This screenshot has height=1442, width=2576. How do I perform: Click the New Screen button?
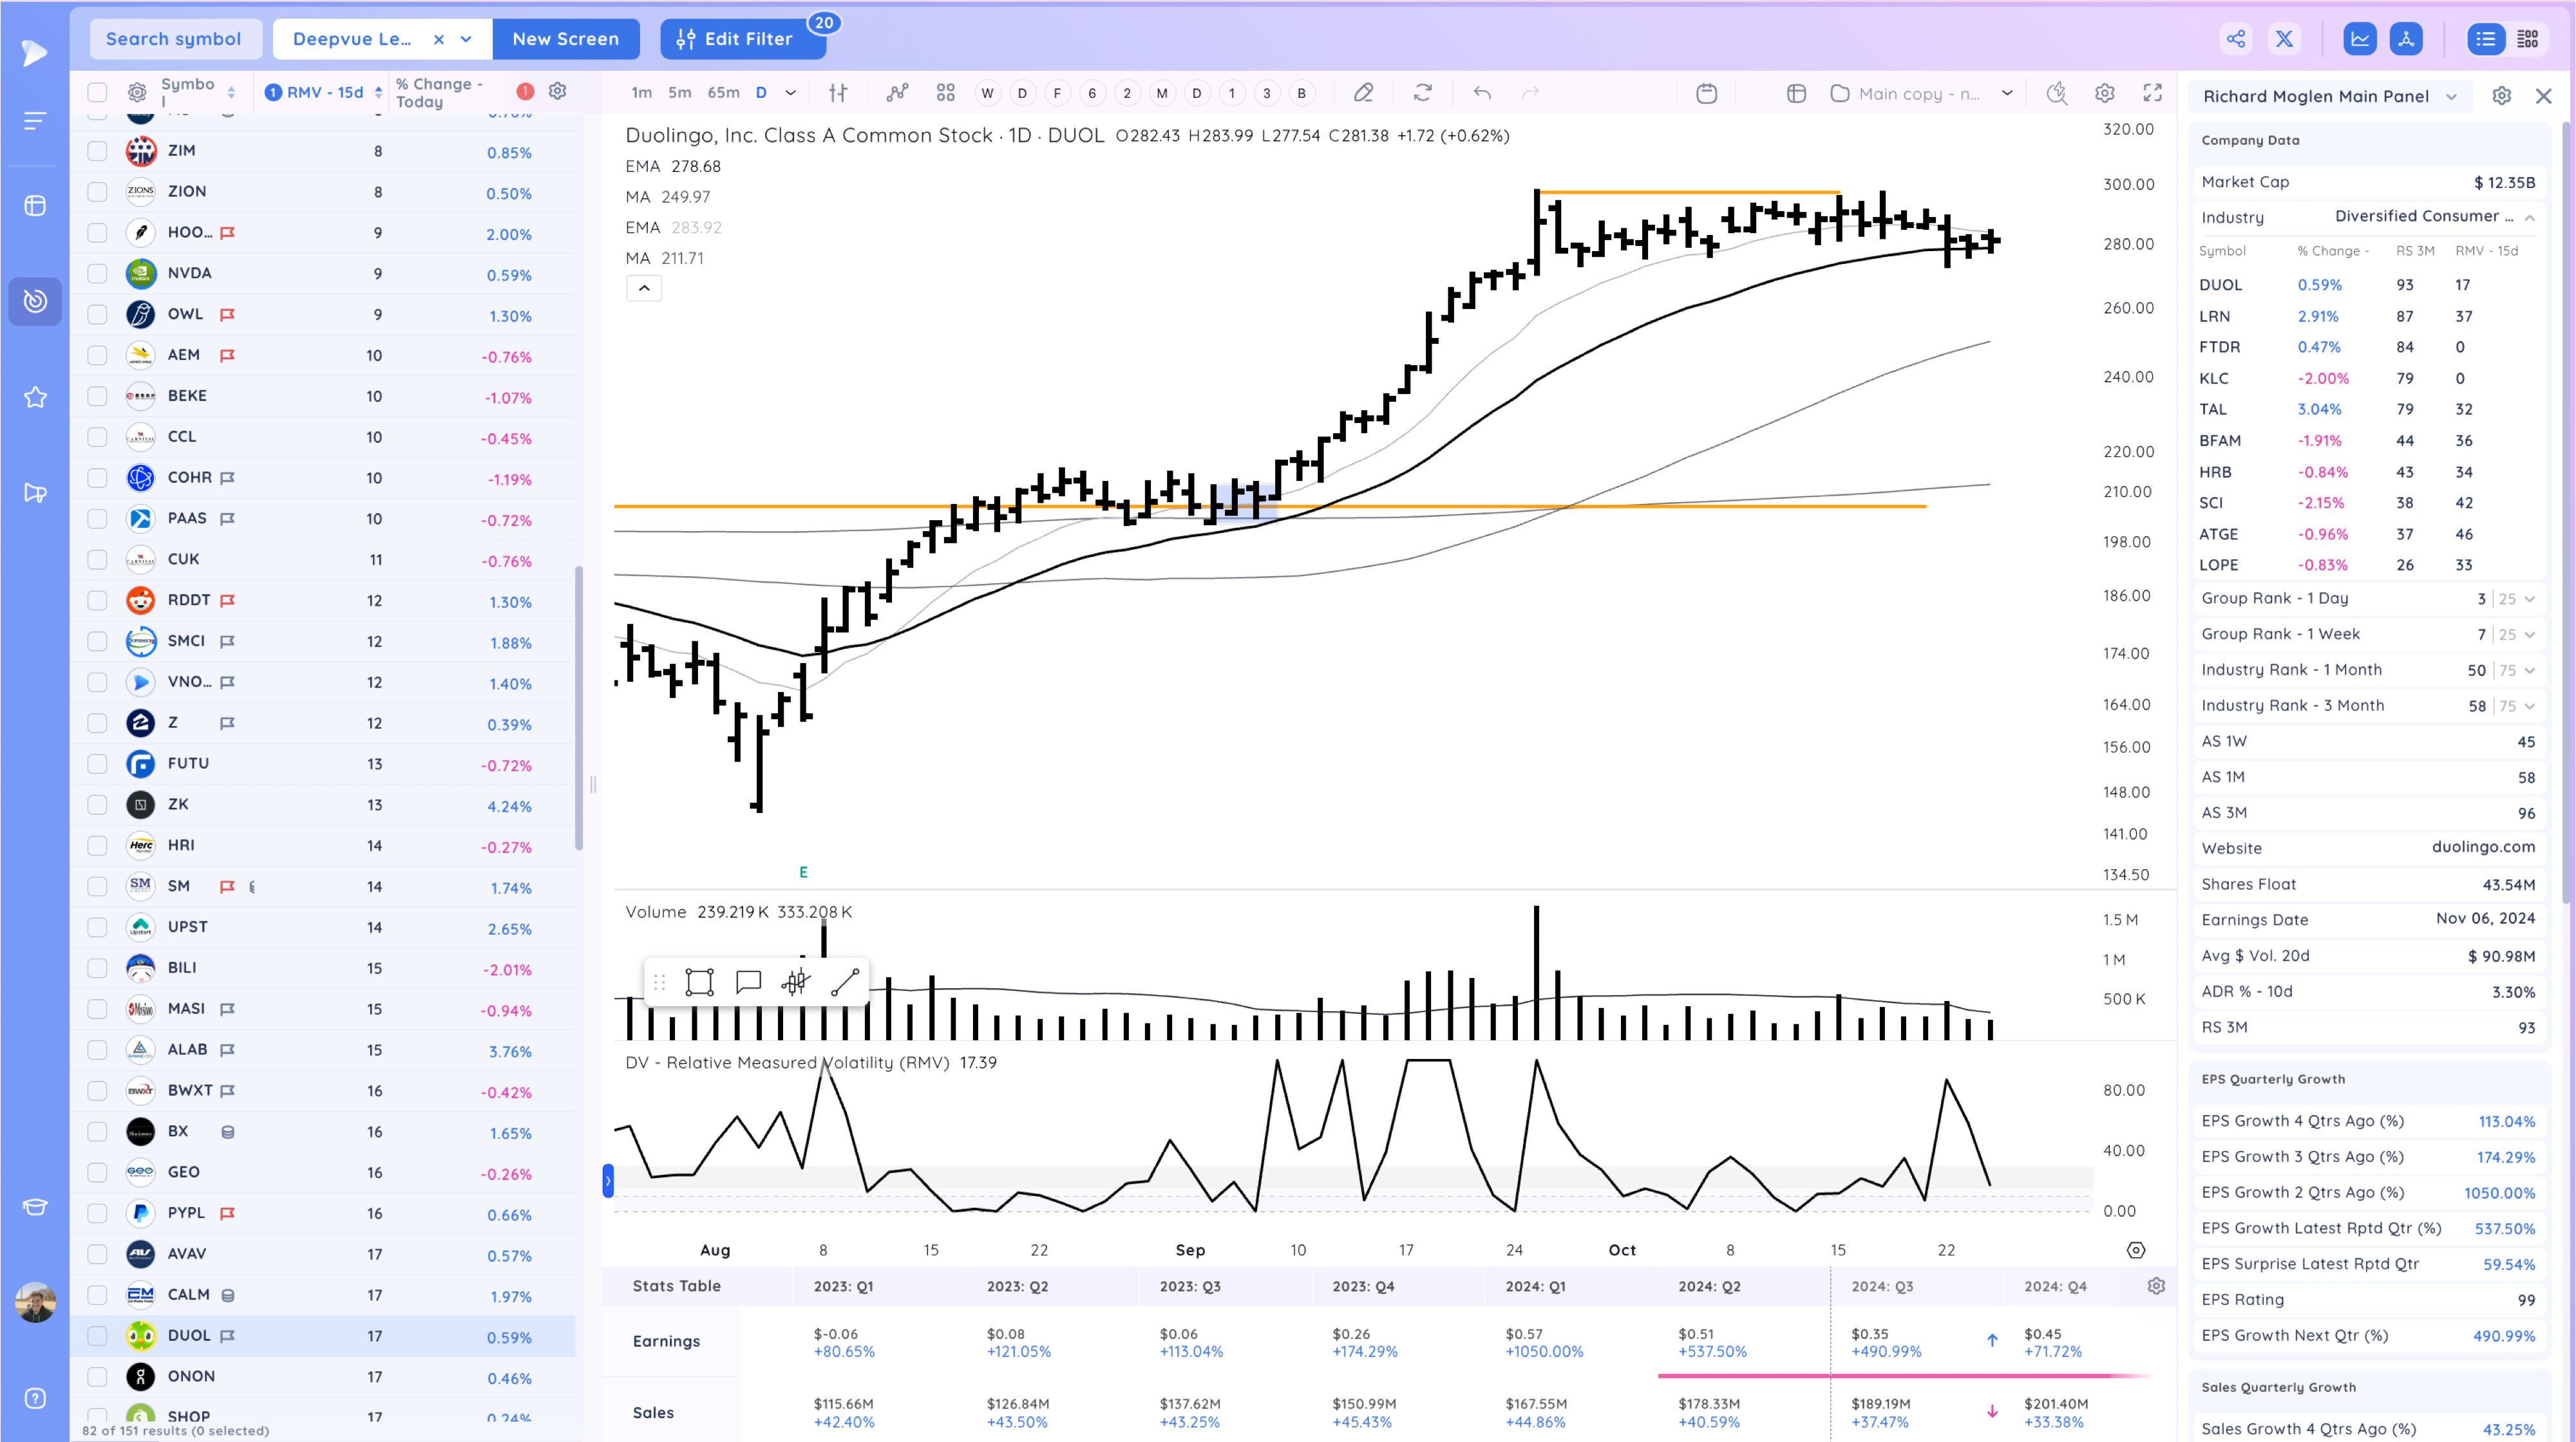click(565, 39)
